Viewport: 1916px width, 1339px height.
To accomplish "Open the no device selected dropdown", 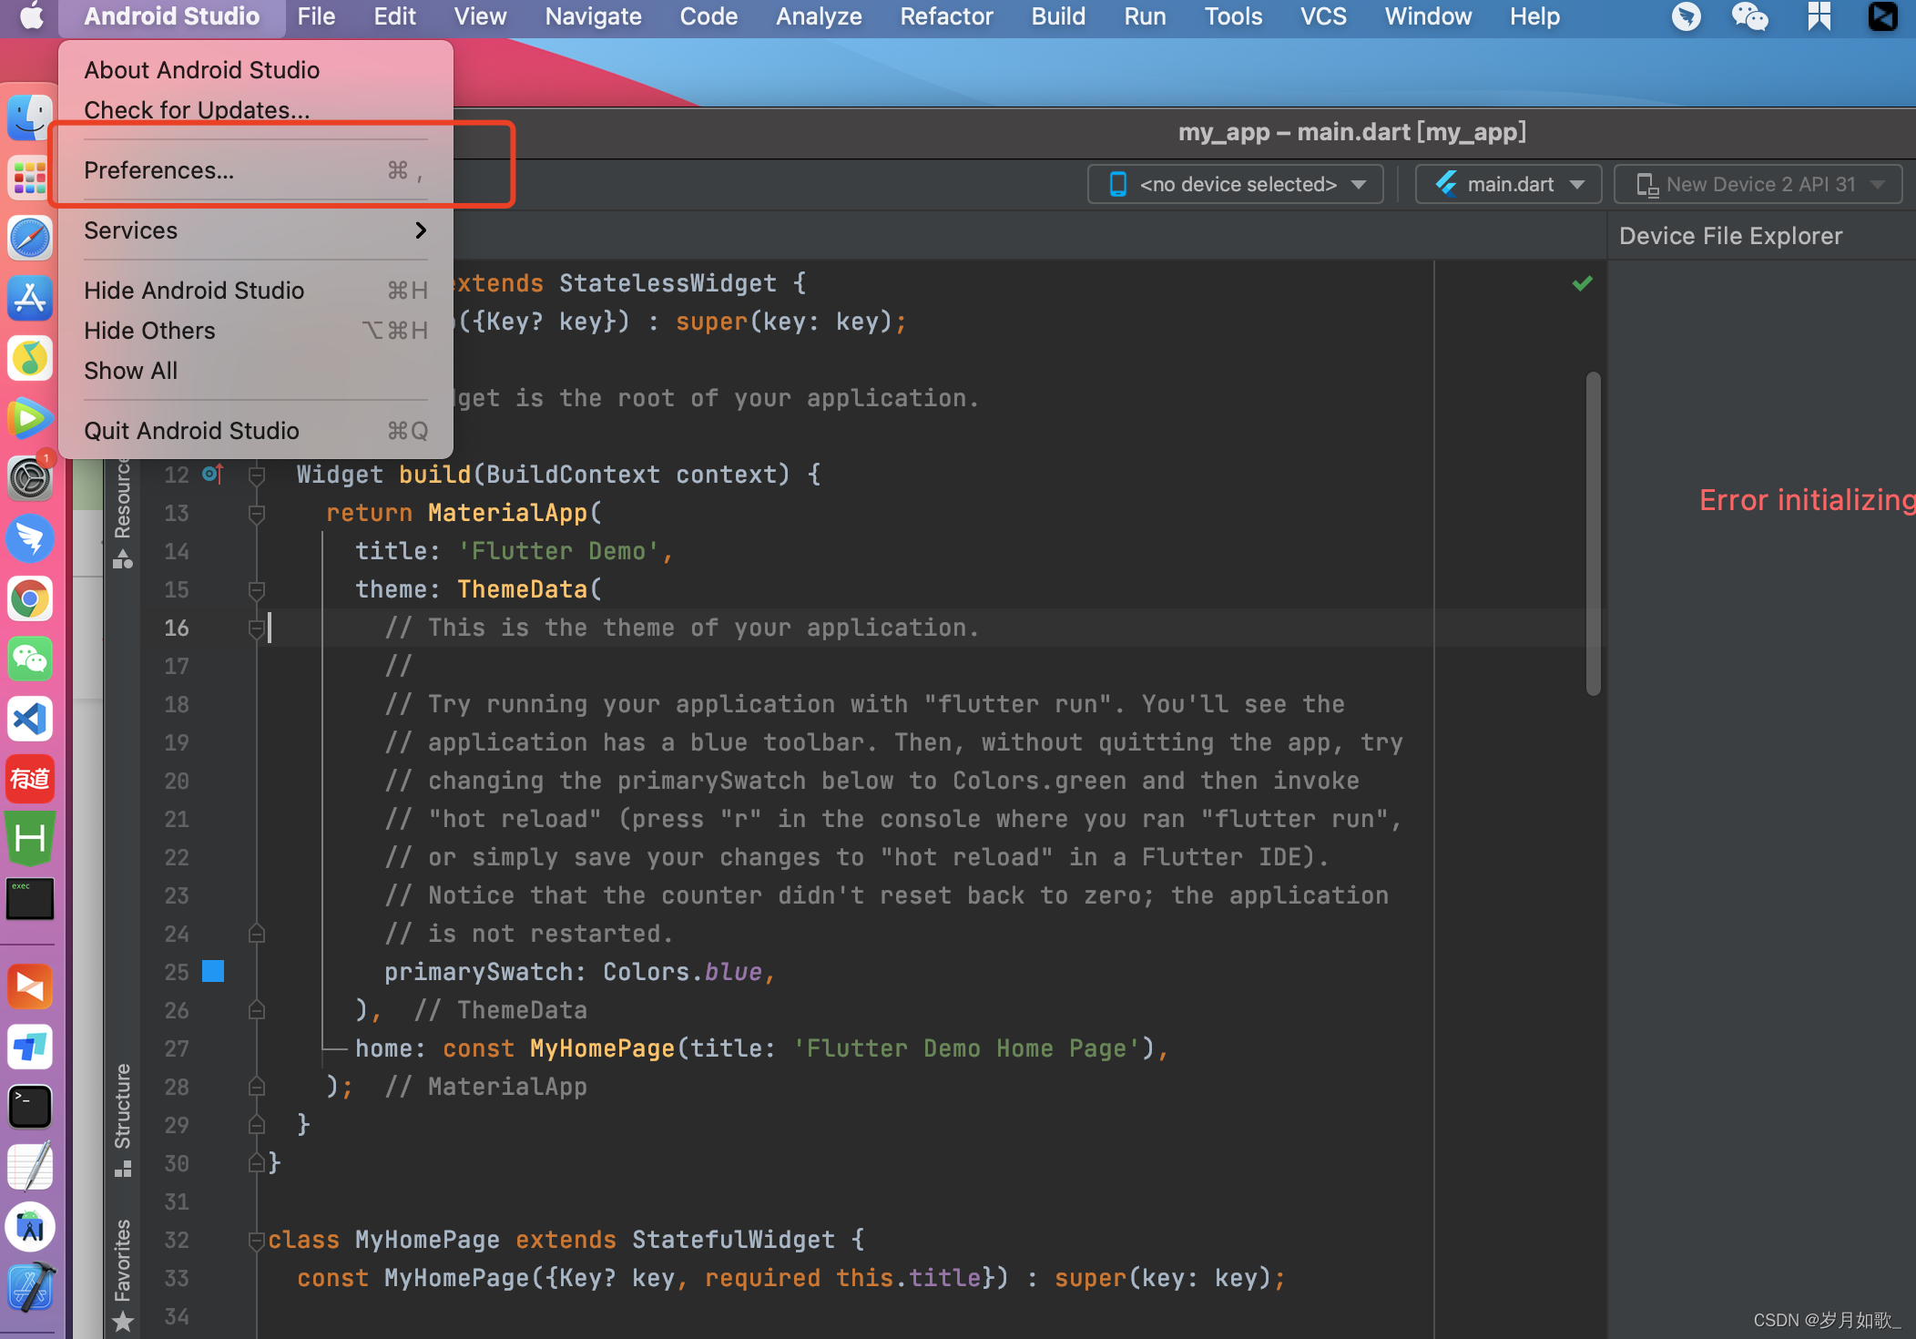I will click(1236, 184).
